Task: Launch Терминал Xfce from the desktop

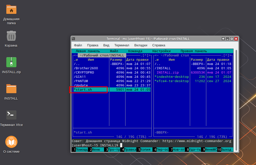Action: 11,115
